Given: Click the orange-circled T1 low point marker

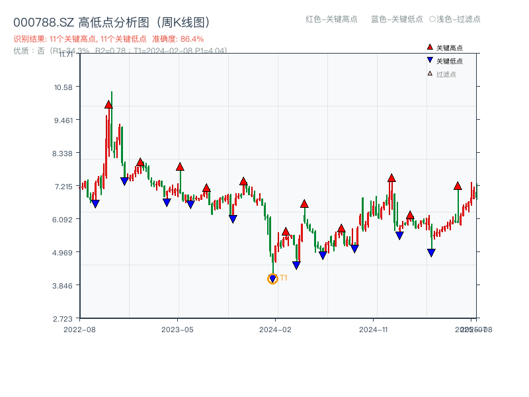Looking at the screenshot, I should 272,279.
